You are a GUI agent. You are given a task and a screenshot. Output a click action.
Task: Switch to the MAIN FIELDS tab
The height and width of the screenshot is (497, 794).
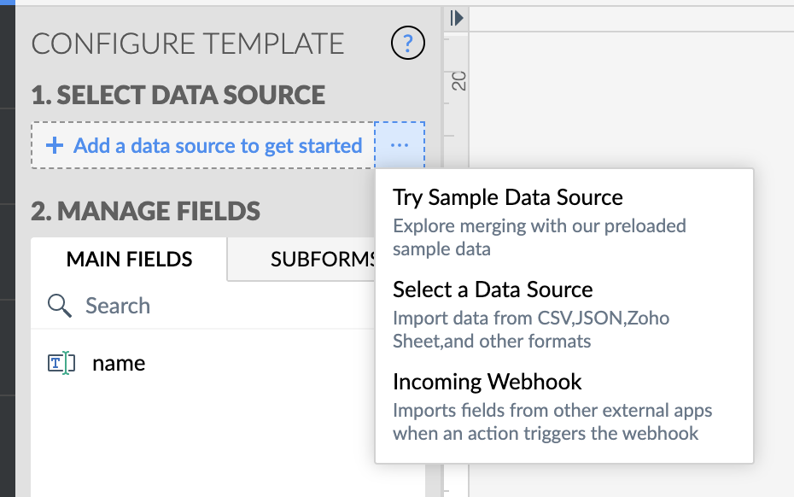click(129, 259)
